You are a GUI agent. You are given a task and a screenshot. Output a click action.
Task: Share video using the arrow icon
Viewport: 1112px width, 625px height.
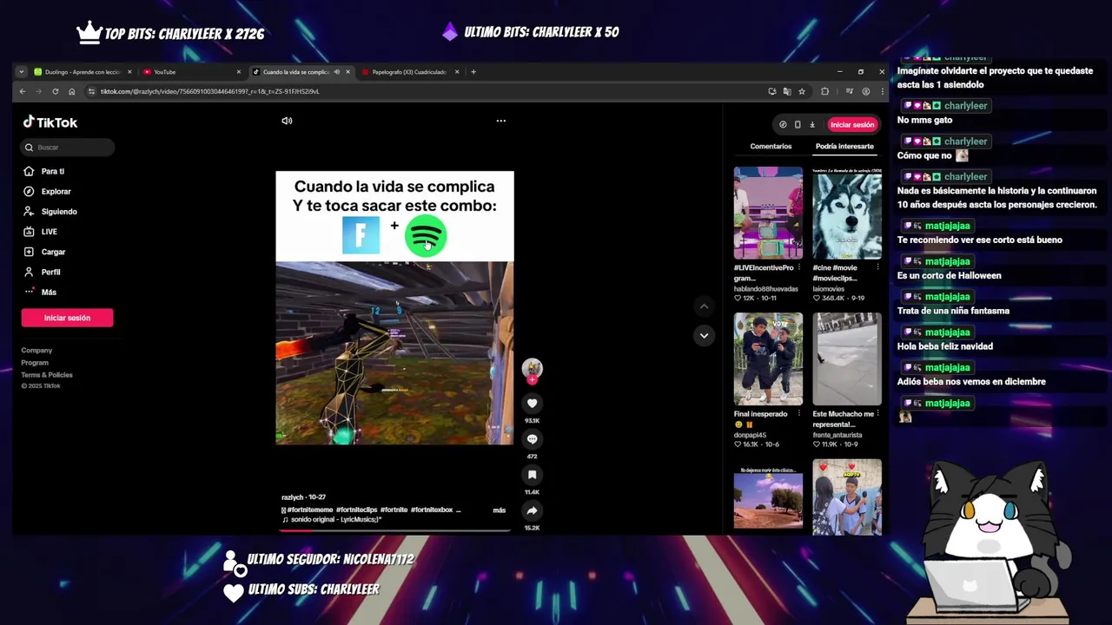pyautogui.click(x=532, y=510)
